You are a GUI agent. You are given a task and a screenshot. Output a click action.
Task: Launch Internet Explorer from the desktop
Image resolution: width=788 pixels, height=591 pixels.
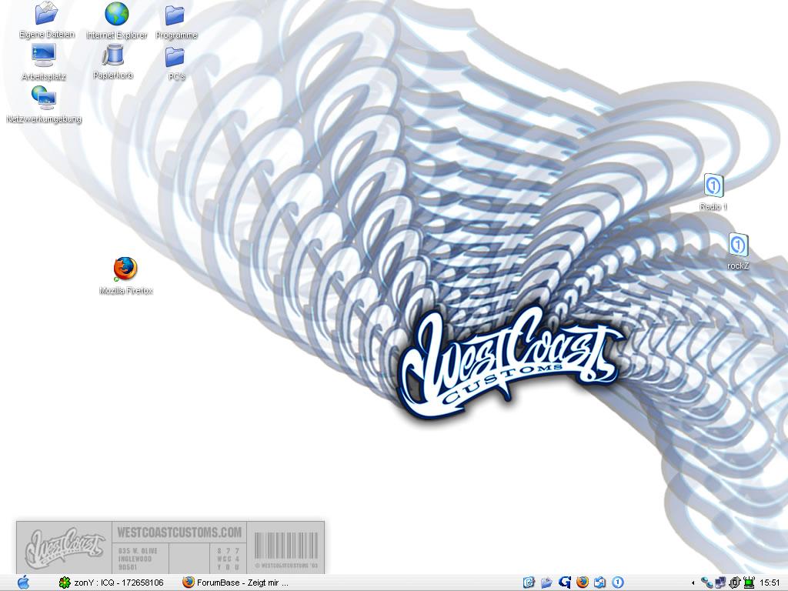(x=117, y=13)
